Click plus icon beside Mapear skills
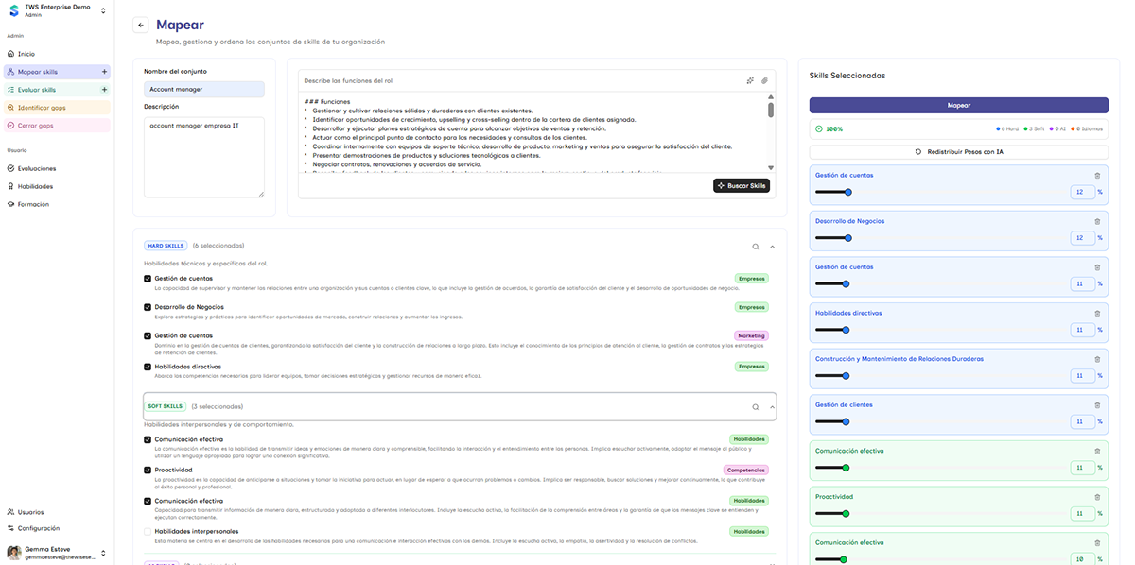The height and width of the screenshot is (565, 1135). pyautogui.click(x=104, y=72)
